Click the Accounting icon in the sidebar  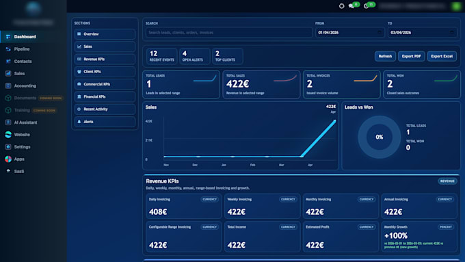coord(8,86)
